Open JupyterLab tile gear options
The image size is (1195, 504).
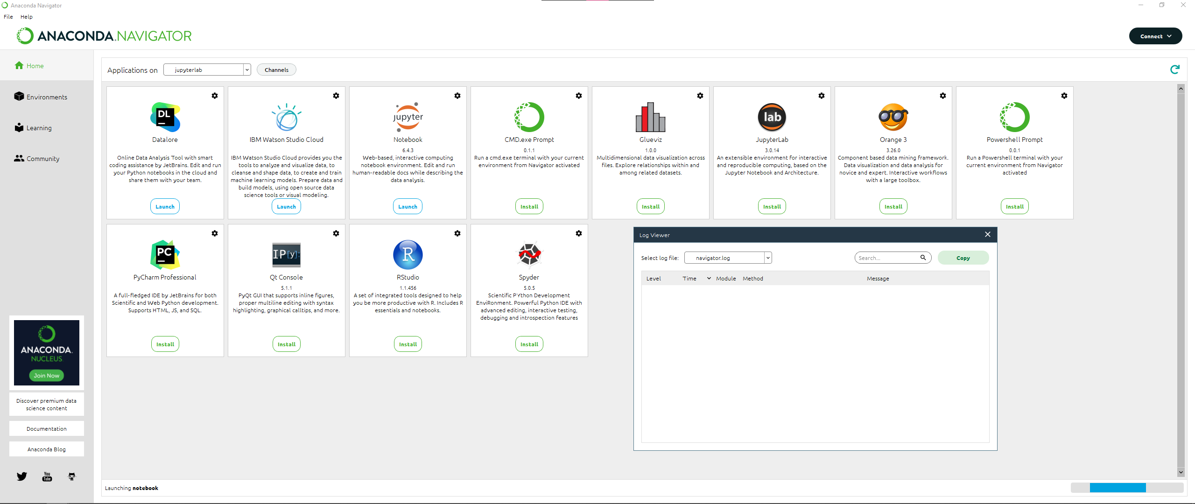tap(822, 96)
